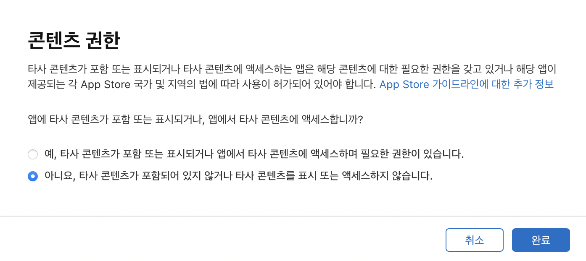The image size is (586, 261).
Task: Click the first line of the description paragraph
Action: [x=292, y=69]
